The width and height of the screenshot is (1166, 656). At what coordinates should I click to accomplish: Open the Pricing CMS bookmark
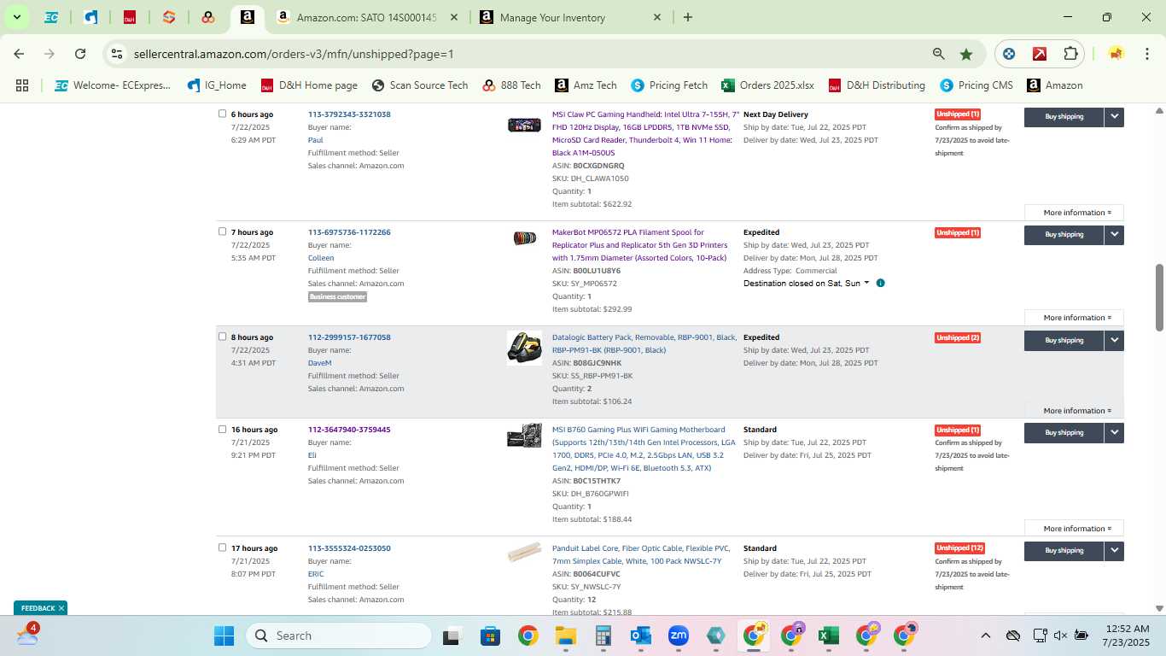click(x=976, y=85)
